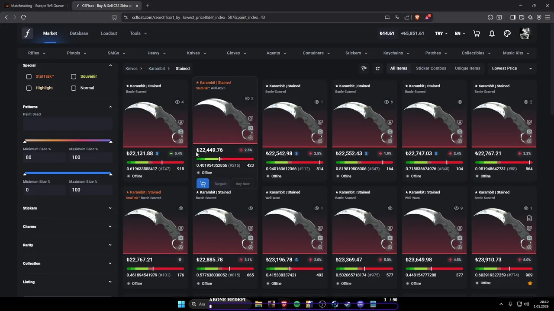Image resolution: width=554 pixels, height=311 pixels.
Task: Click the left handle of fade slider
Action: [25, 141]
